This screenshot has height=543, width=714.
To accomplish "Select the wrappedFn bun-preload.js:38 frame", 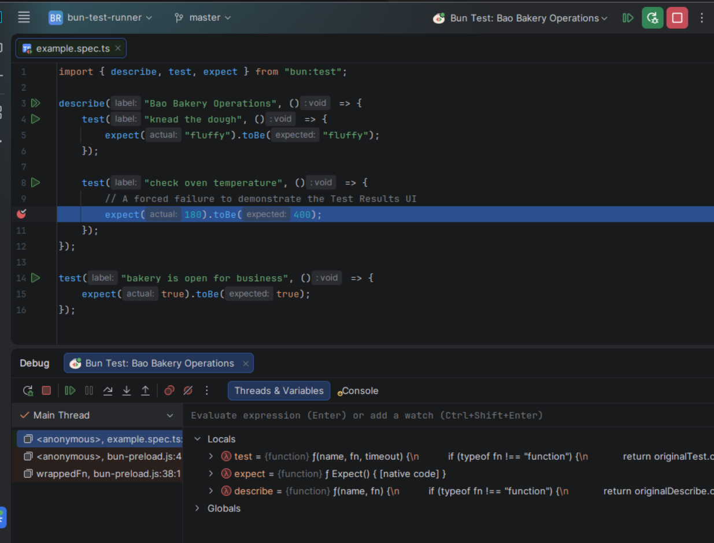I will (x=98, y=474).
